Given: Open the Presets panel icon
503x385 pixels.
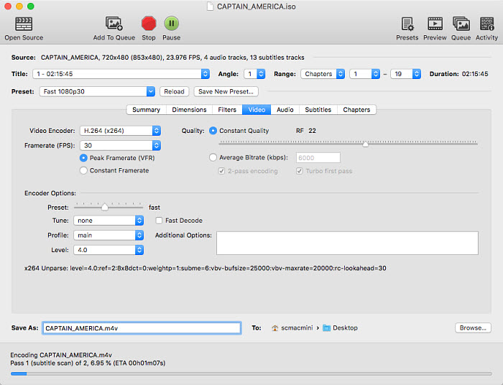Looking at the screenshot, I should tap(407, 24).
